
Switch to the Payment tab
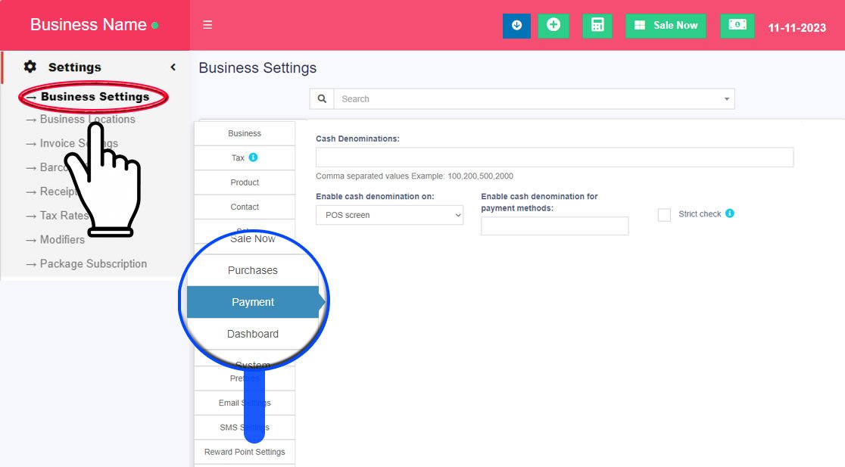pyautogui.click(x=253, y=302)
